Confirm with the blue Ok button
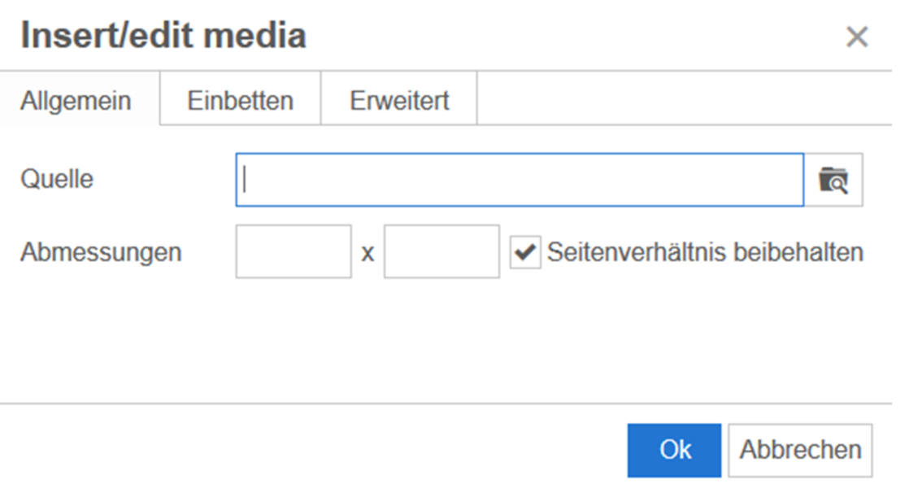 coord(674,451)
